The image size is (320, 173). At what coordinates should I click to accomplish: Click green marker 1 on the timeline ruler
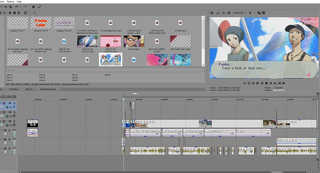pos(123,96)
